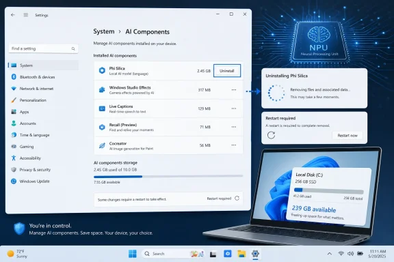
Task: Click the Local Disk (C:) usage bar
Action: [x=328, y=190]
